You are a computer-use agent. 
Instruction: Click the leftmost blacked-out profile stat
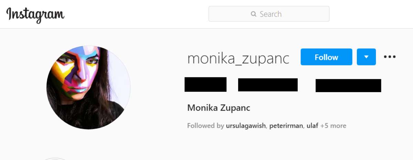point(205,85)
